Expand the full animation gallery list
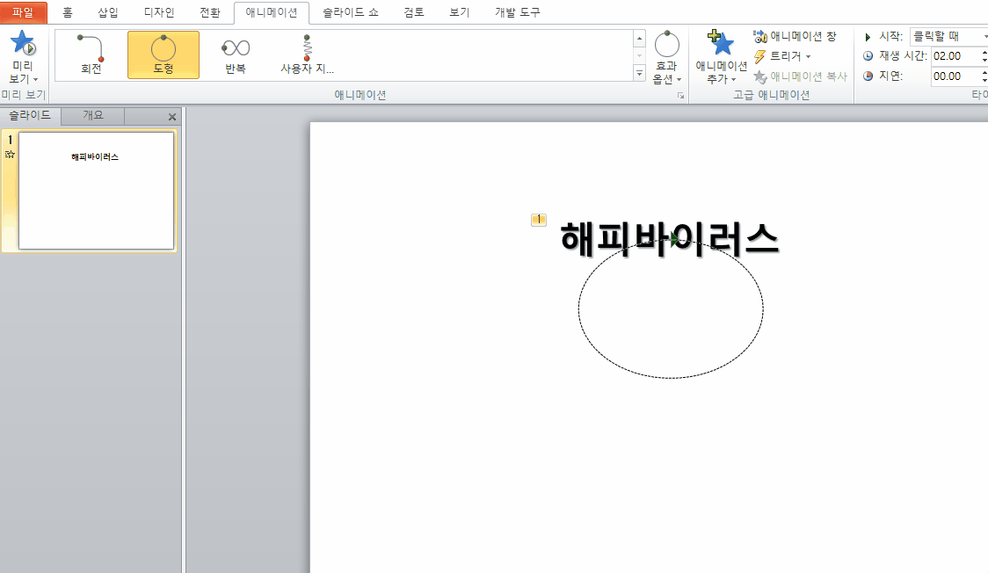 (x=640, y=73)
